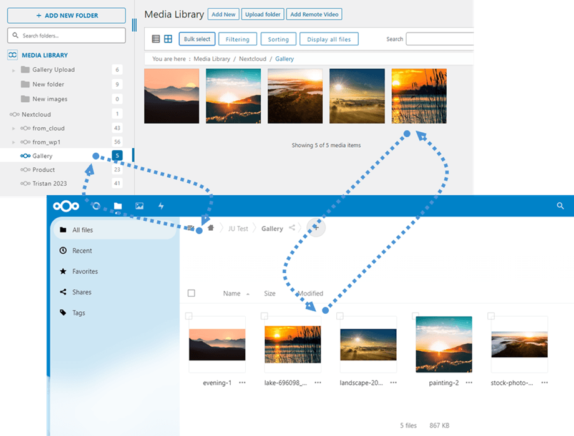Screen dimensions: 574x436
Task: Tick the select-all files checkbox
Action: tap(192, 293)
